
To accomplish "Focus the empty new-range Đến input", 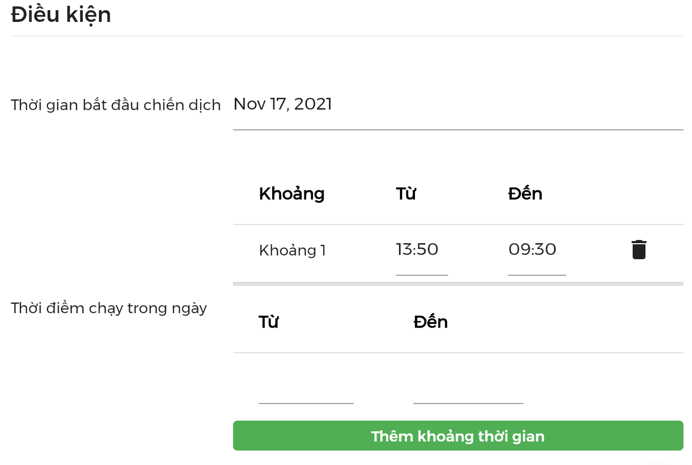I will 468,391.
